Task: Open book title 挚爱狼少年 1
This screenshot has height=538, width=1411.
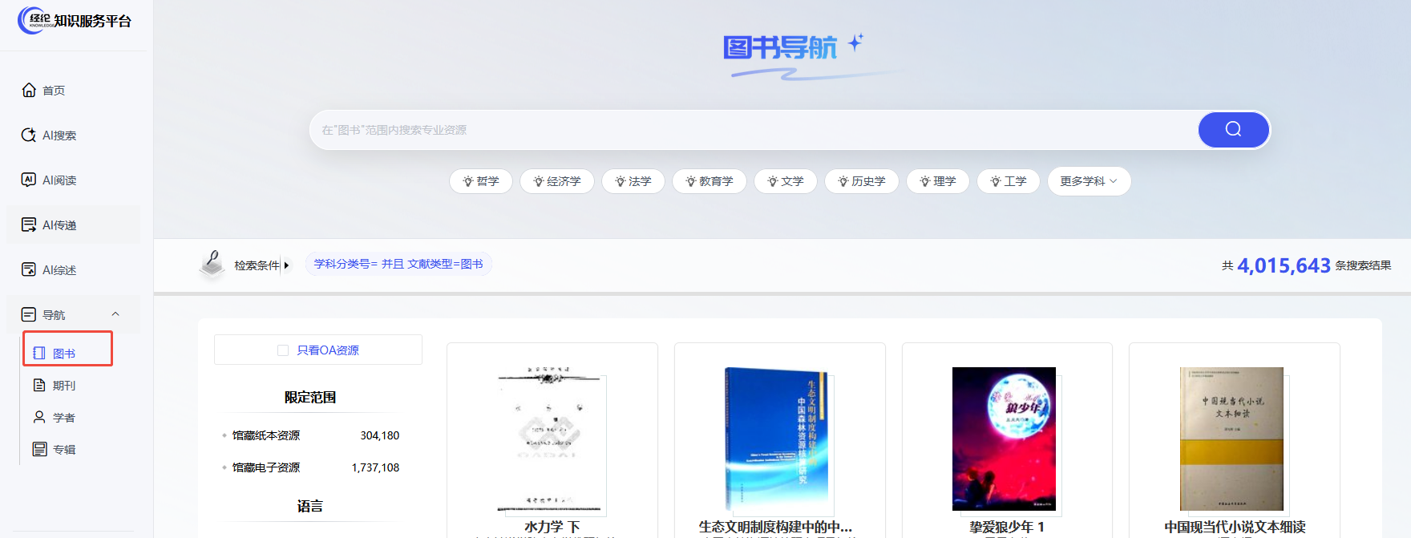Action: (1007, 527)
